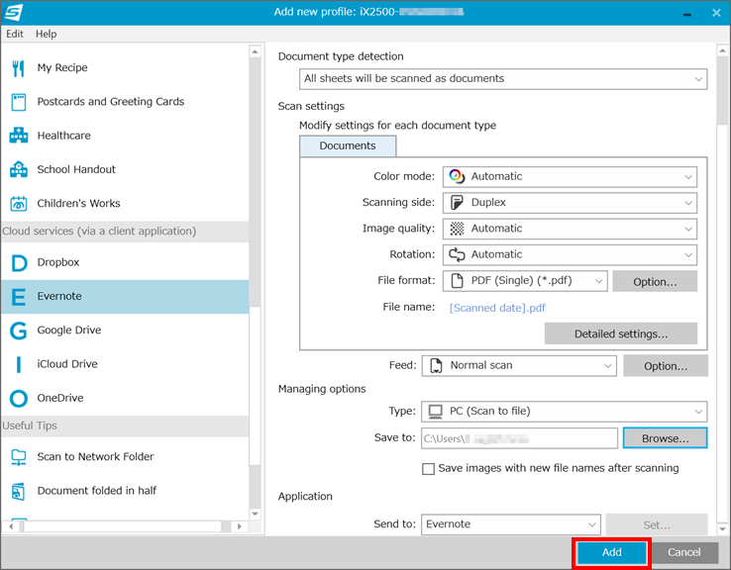This screenshot has height=570, width=731.
Task: Click the Google Drive G icon
Action: point(19,331)
